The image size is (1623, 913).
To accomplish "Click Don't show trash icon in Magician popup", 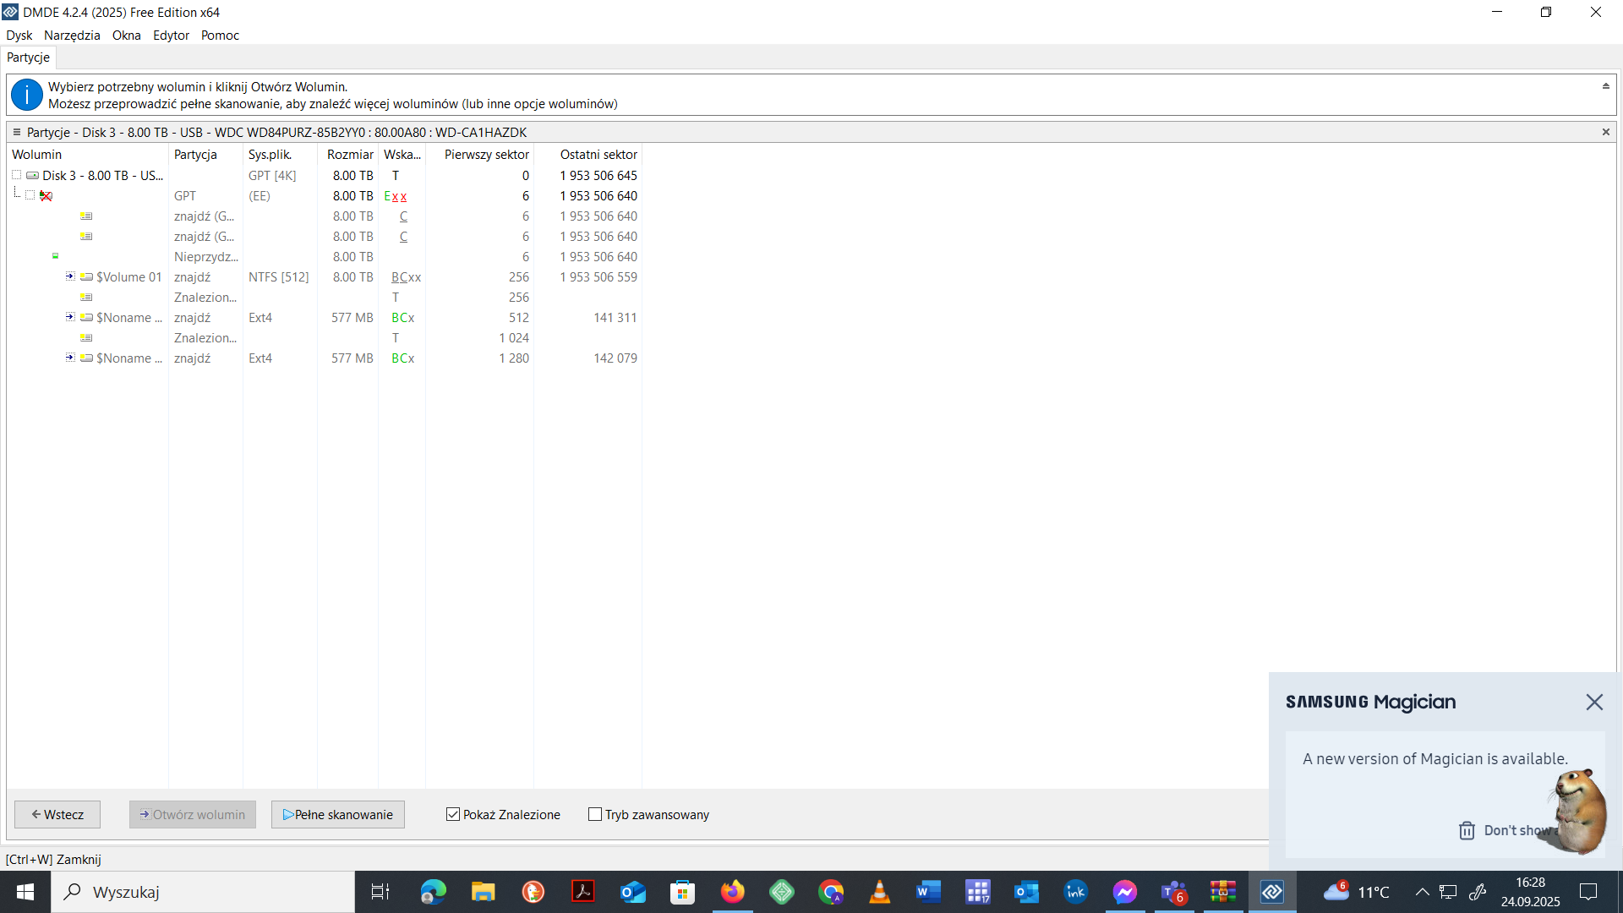I will coord(1467,830).
